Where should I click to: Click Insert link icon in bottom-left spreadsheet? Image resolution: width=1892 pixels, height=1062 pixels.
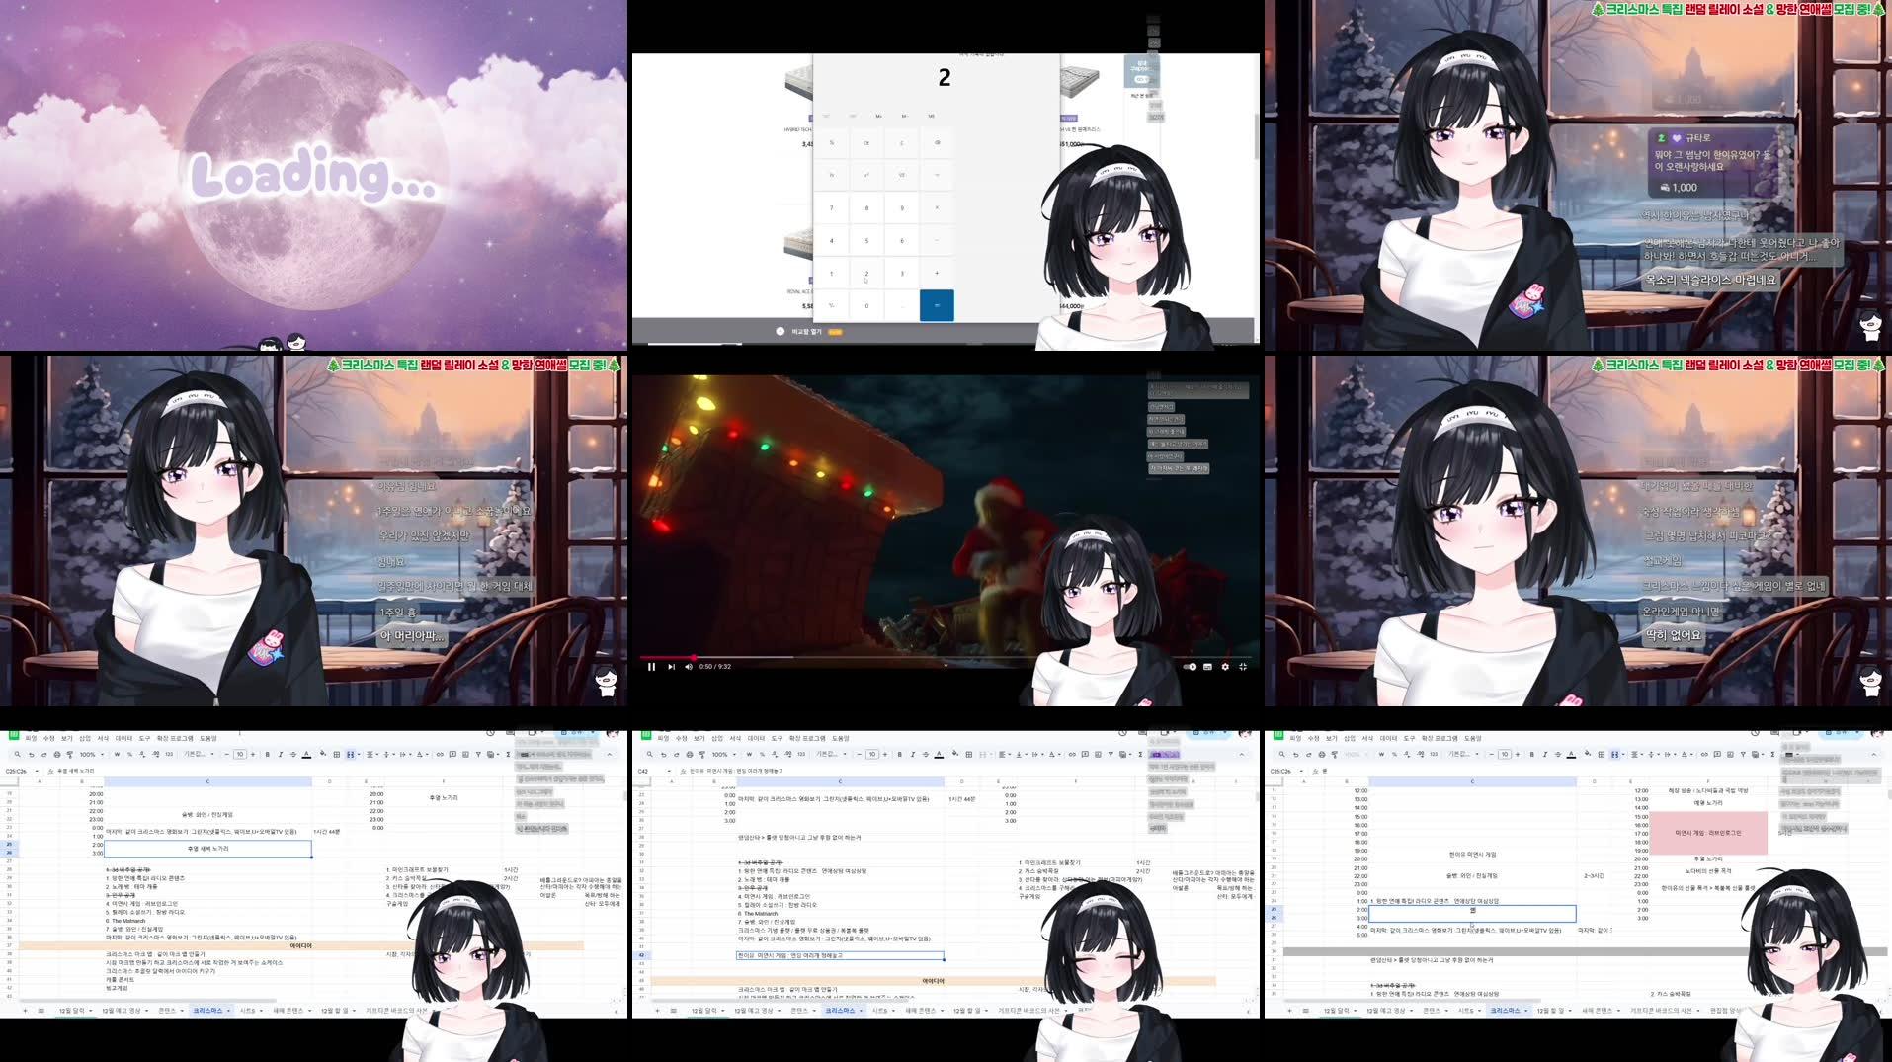coord(440,755)
